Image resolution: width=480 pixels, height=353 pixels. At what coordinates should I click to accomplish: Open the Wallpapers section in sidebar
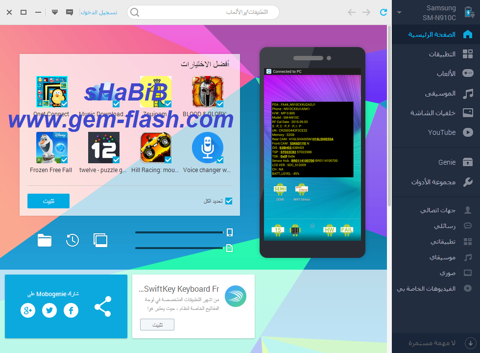(x=436, y=113)
